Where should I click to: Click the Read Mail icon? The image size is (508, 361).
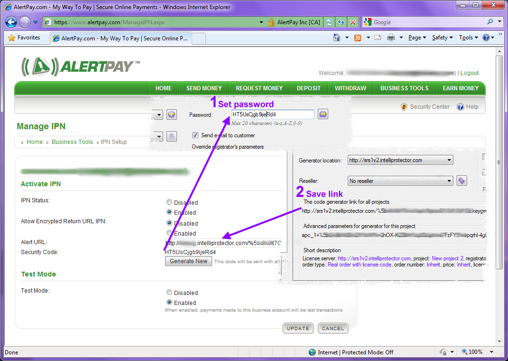point(378,38)
